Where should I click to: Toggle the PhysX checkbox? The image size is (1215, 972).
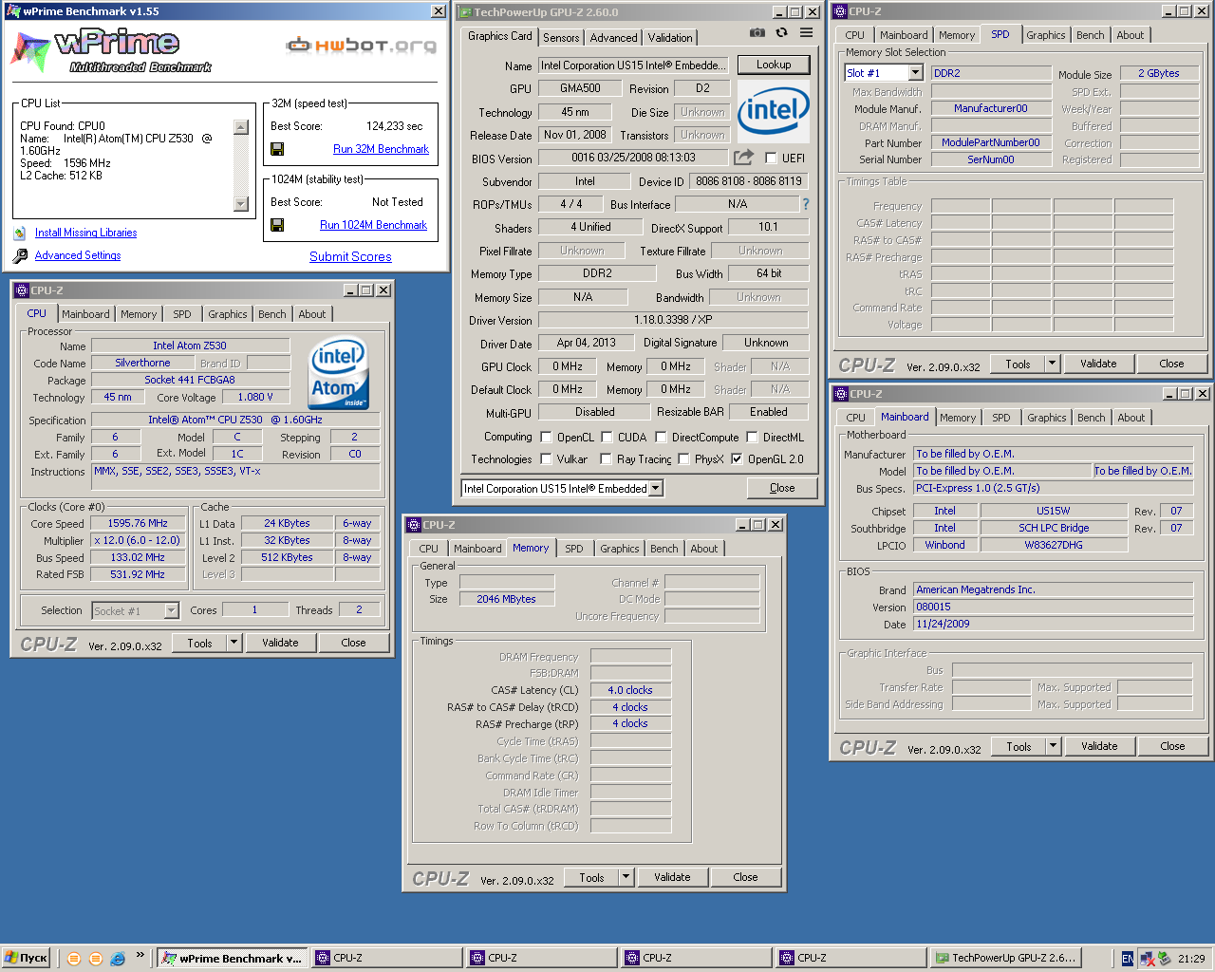click(x=683, y=459)
